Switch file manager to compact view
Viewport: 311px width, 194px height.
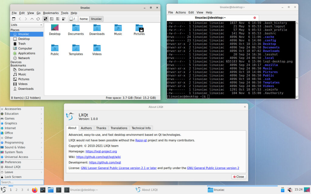(x=58, y=19)
